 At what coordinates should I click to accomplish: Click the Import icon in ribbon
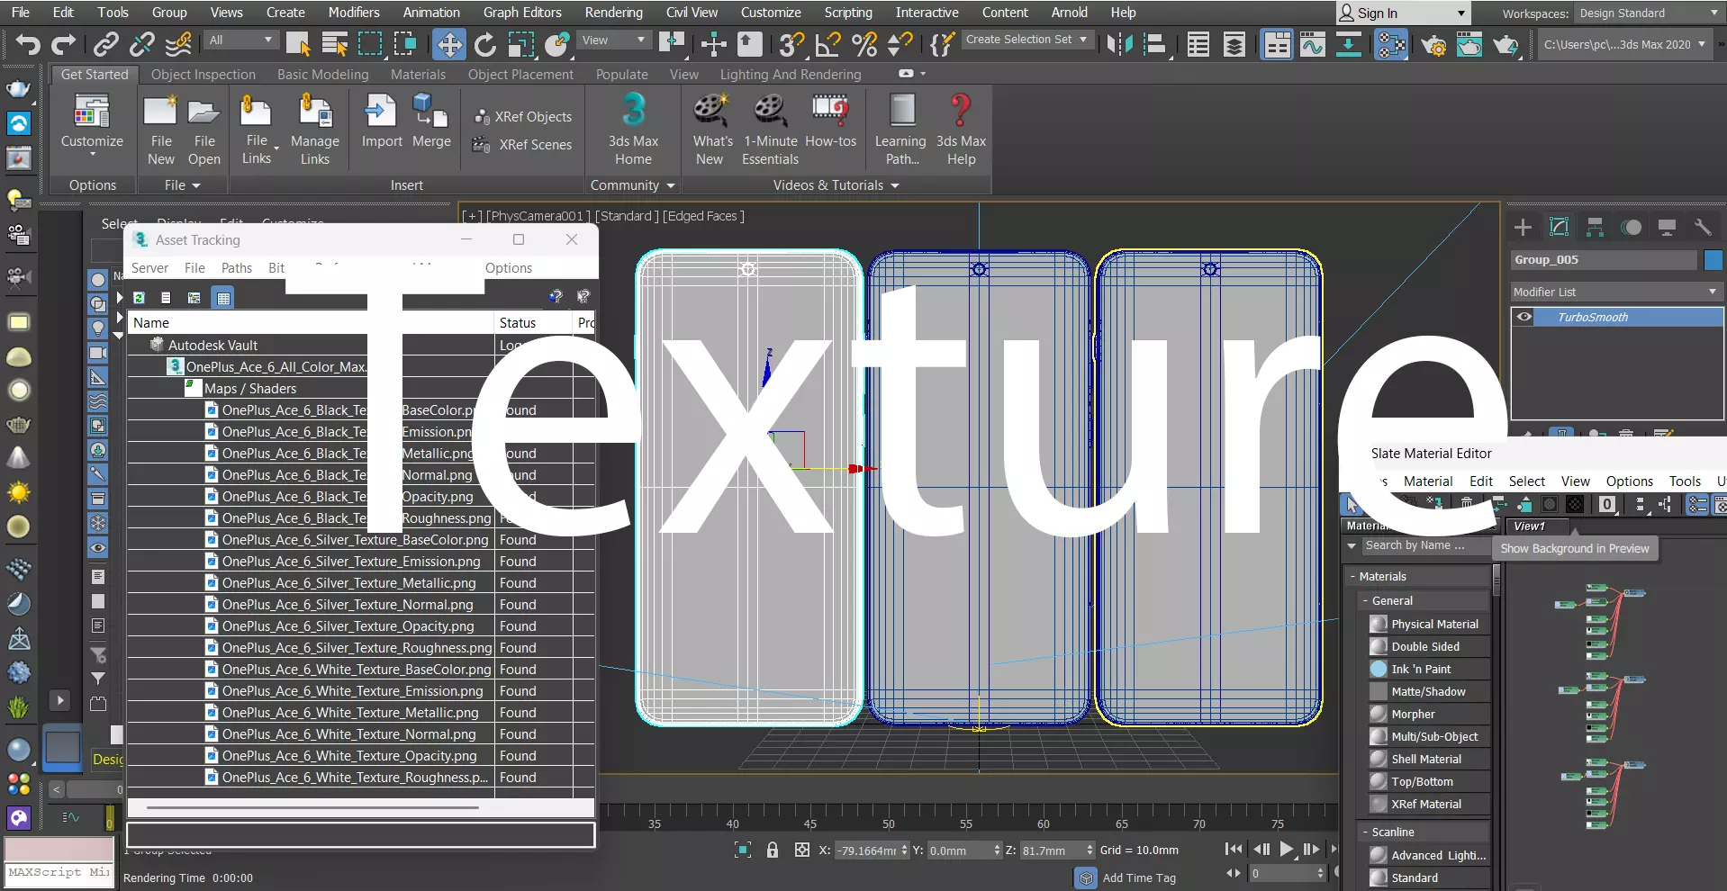click(382, 121)
